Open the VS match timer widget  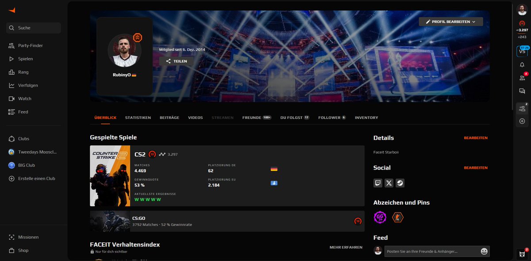[522, 51]
